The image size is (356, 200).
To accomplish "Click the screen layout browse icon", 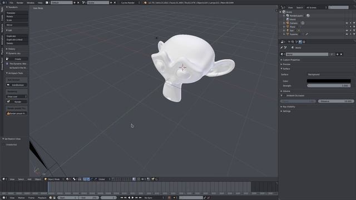I will click(47, 3).
